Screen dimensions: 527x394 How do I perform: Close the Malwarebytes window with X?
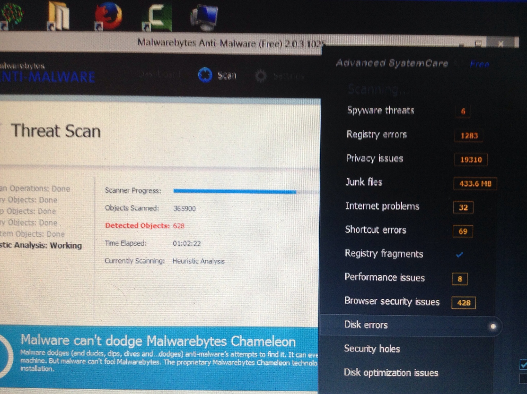(500, 44)
